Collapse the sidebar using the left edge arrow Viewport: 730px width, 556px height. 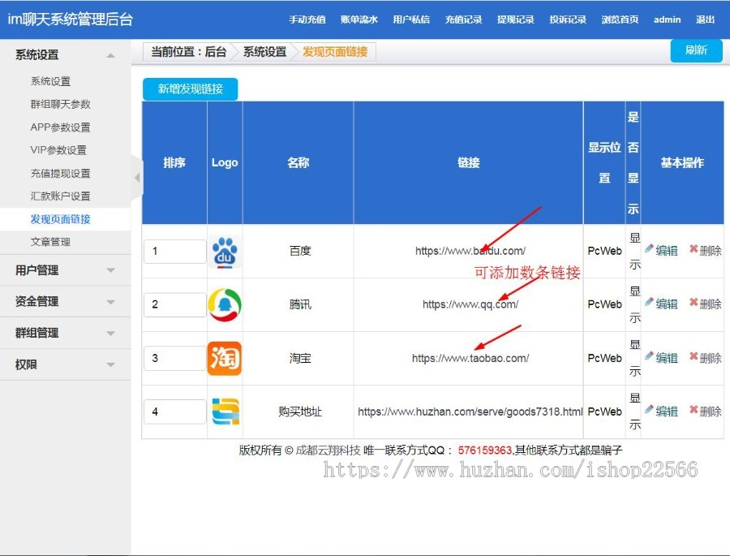click(136, 178)
